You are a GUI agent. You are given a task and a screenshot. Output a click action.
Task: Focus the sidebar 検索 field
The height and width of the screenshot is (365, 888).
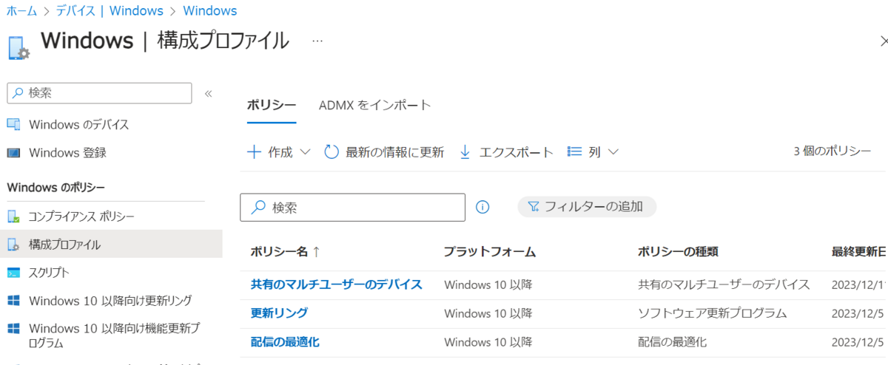pos(99,93)
